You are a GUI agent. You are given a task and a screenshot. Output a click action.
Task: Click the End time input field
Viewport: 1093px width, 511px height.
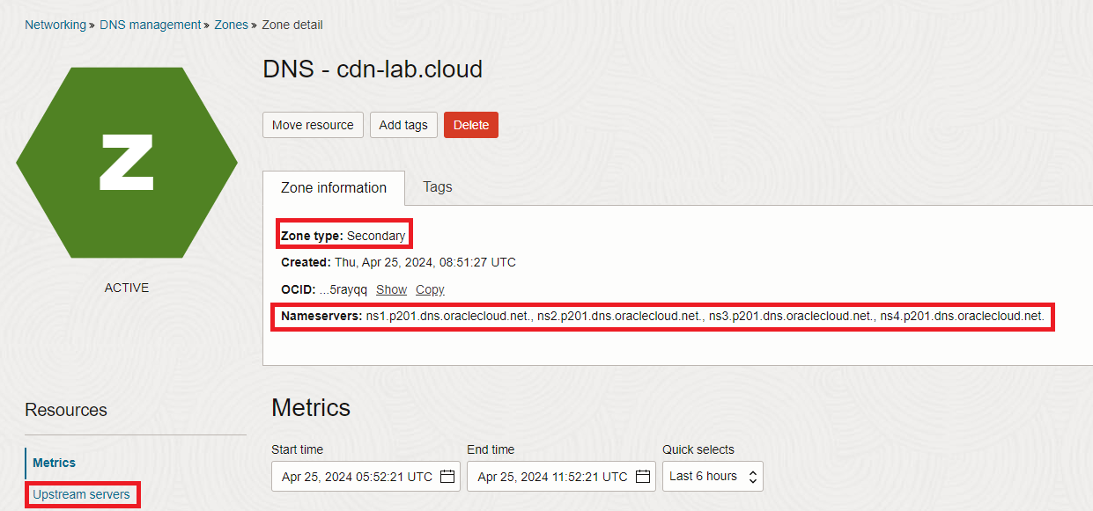(x=552, y=477)
